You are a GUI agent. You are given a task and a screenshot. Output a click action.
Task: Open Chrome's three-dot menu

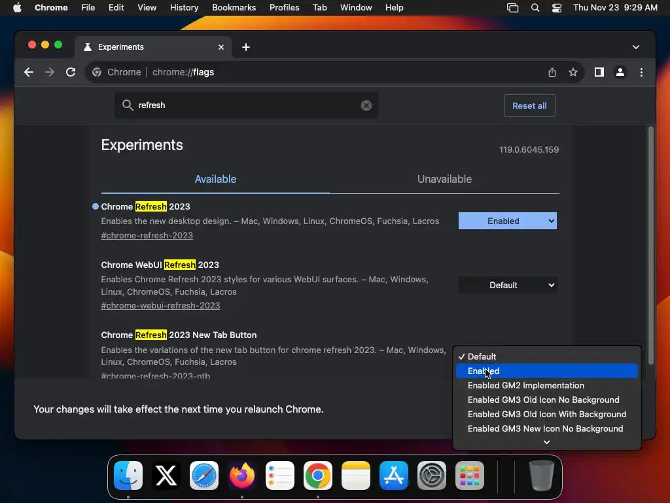click(641, 72)
